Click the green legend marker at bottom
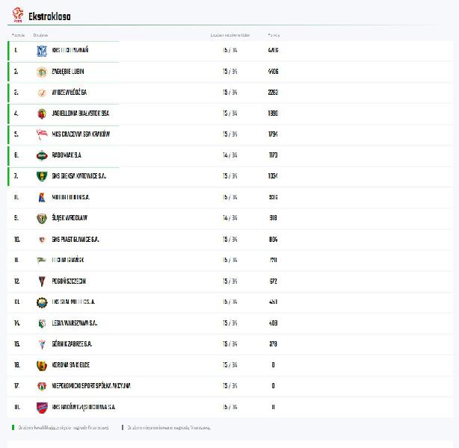 pyautogui.click(x=13, y=428)
